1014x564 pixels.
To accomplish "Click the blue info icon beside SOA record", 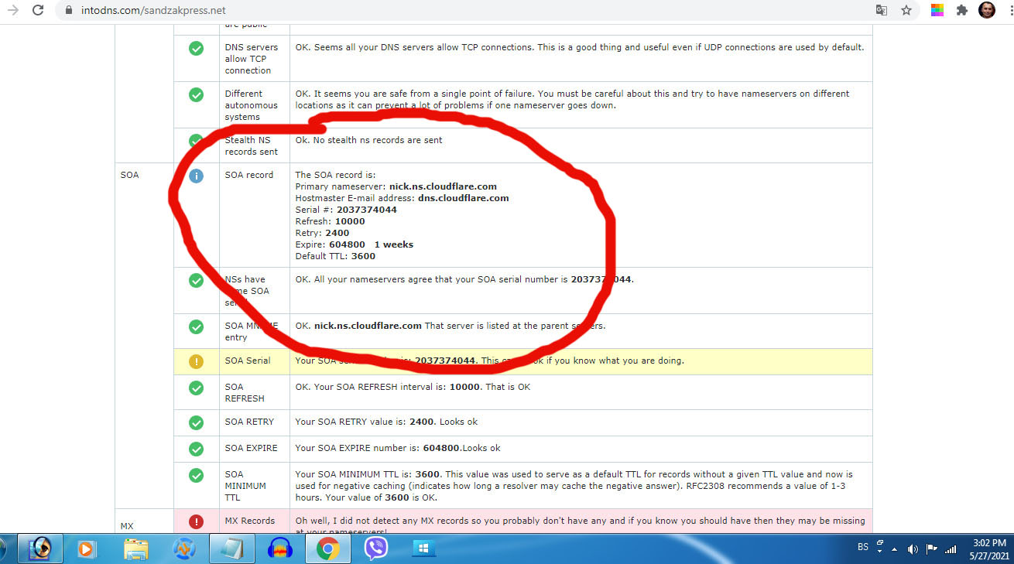I will [197, 176].
